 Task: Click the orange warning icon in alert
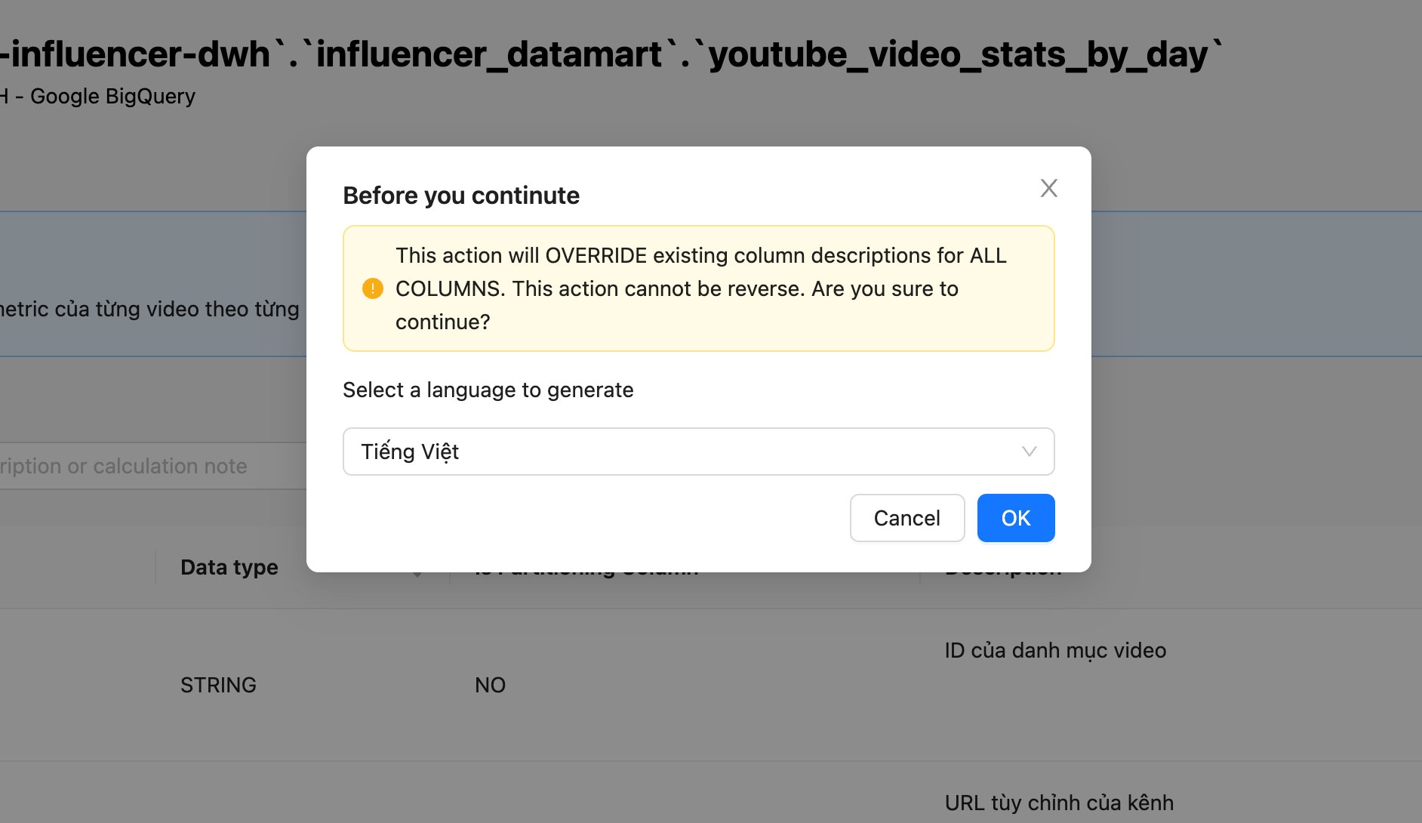(x=373, y=288)
